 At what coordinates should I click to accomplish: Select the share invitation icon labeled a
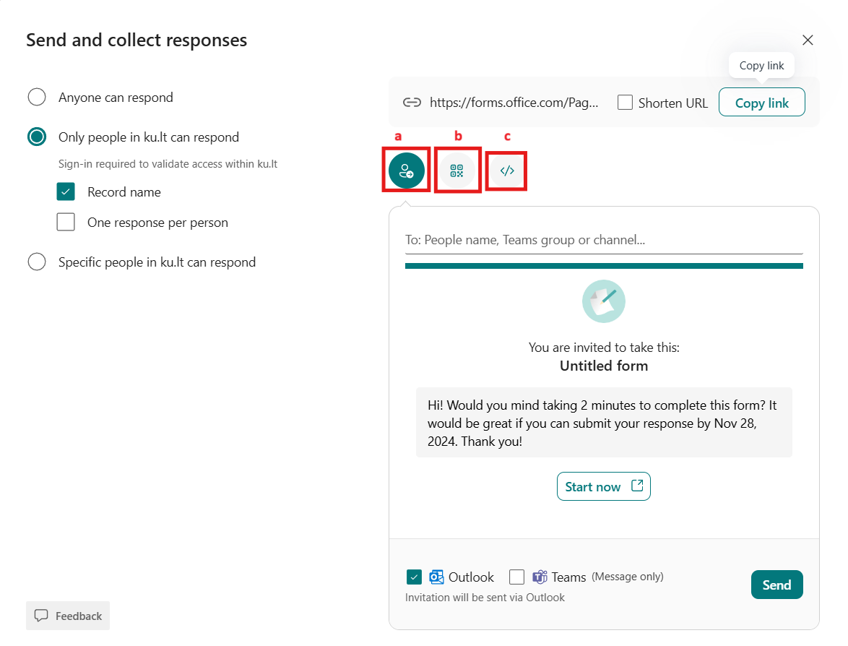coord(406,171)
